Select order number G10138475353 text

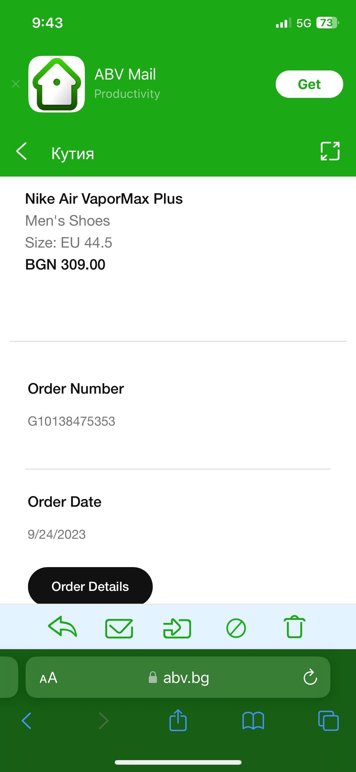72,421
